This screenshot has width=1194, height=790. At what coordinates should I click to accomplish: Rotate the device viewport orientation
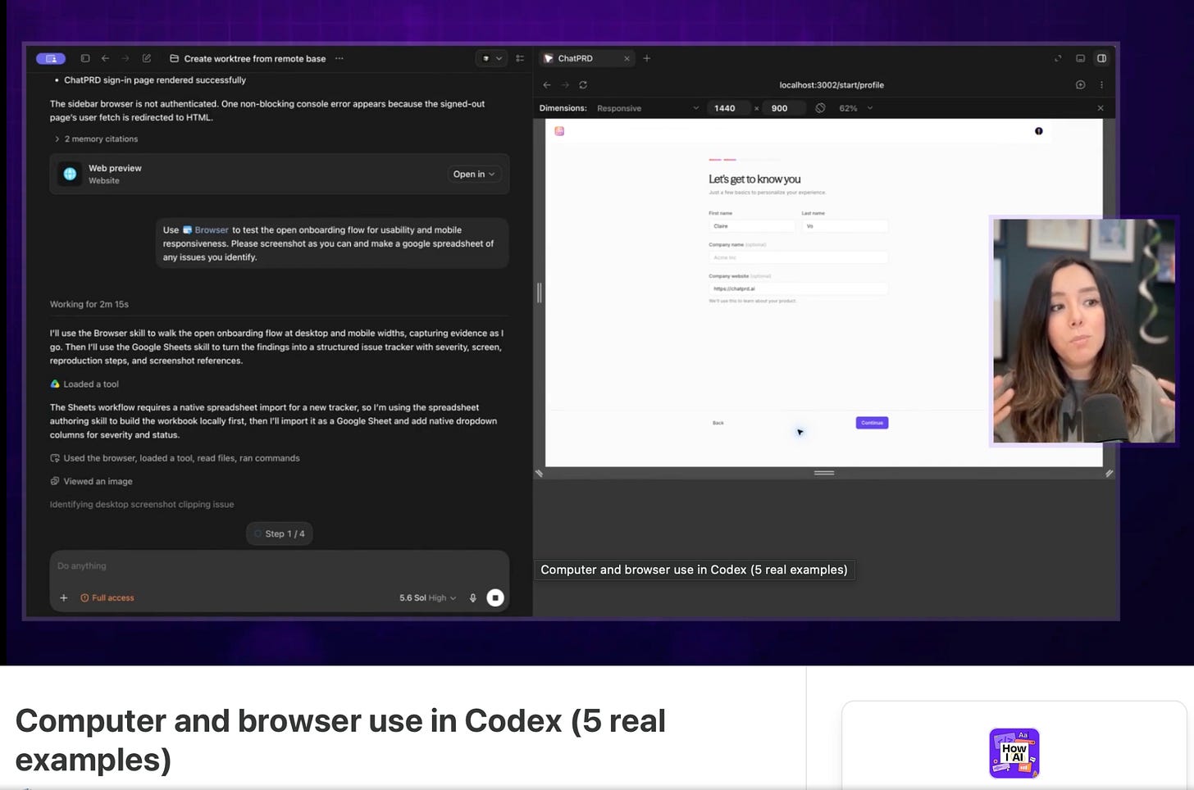820,108
